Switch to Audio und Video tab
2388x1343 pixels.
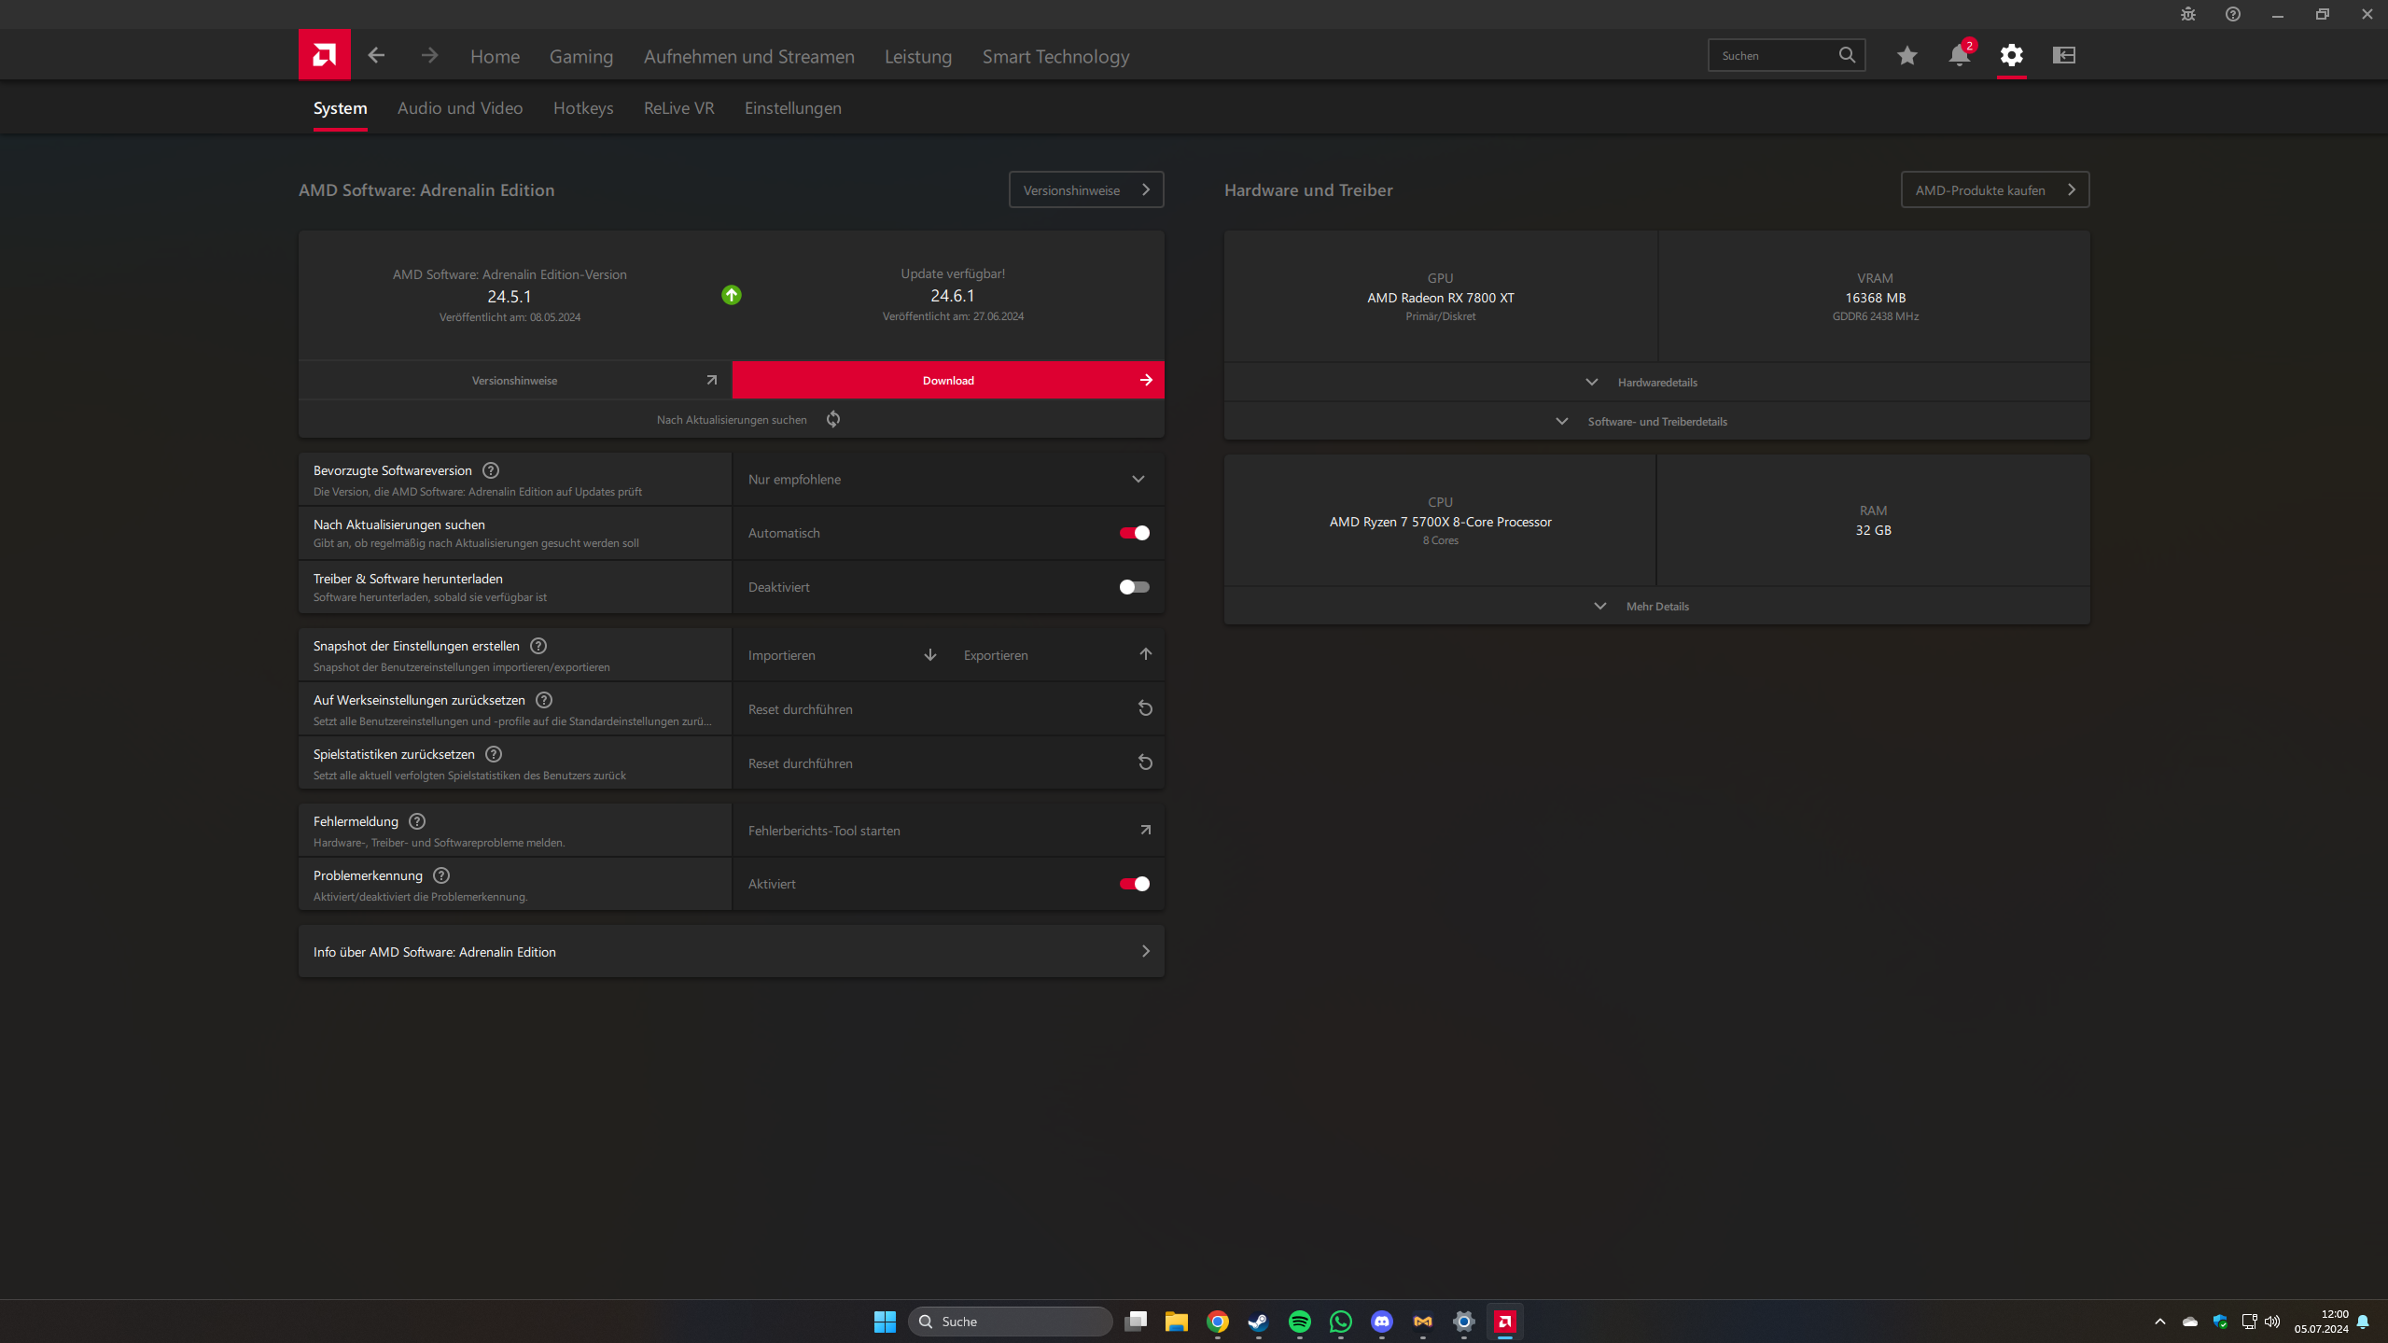[x=459, y=108]
